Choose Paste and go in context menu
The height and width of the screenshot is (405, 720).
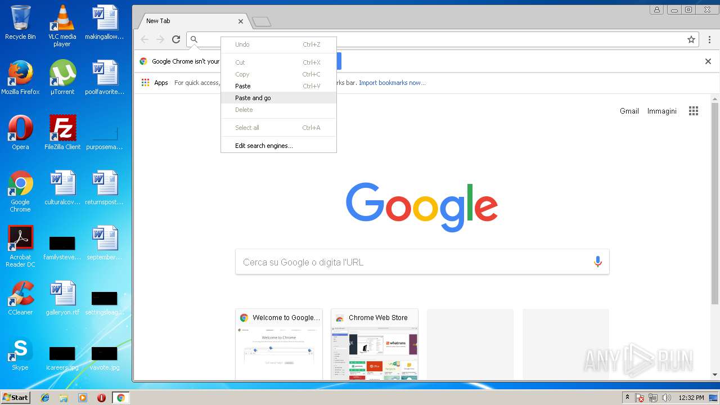pos(279,98)
